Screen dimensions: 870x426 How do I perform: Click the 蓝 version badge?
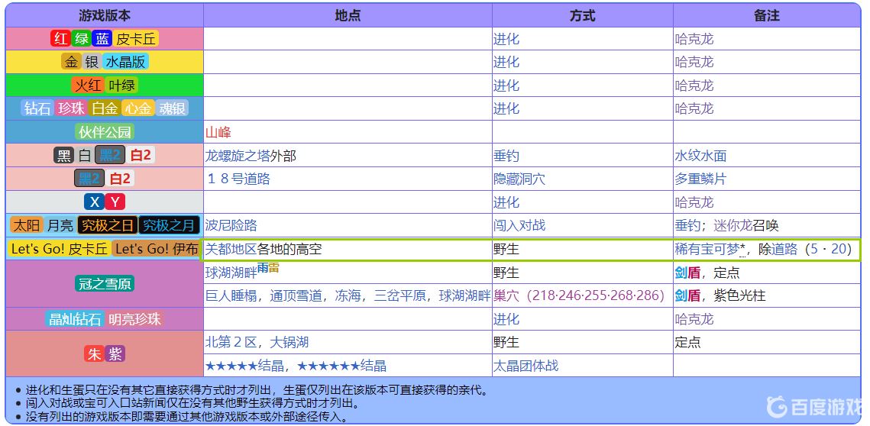coord(102,39)
